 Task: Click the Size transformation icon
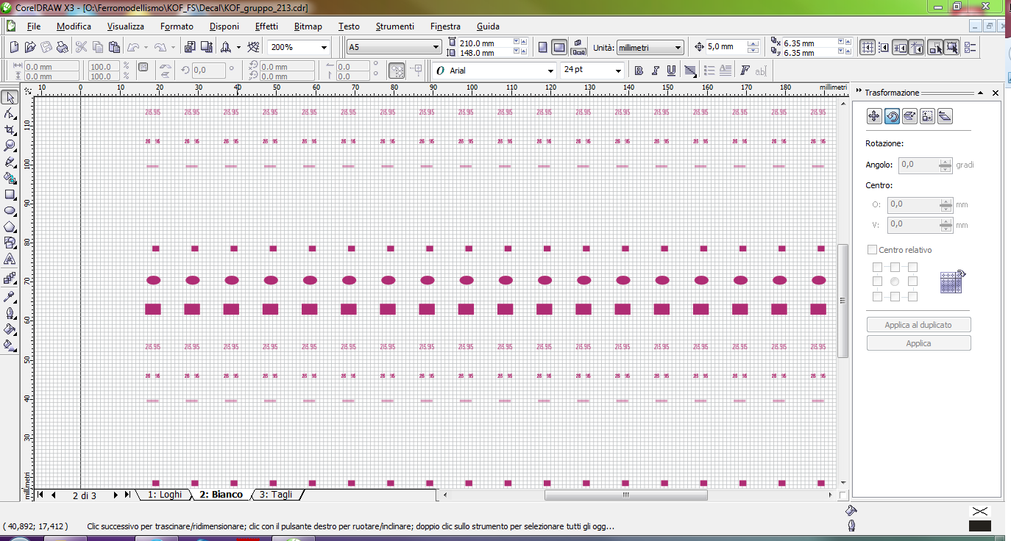[x=927, y=115]
